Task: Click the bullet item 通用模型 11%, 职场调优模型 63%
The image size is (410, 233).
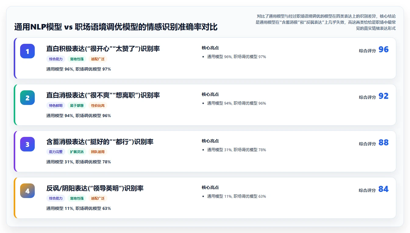Action: [237, 196]
